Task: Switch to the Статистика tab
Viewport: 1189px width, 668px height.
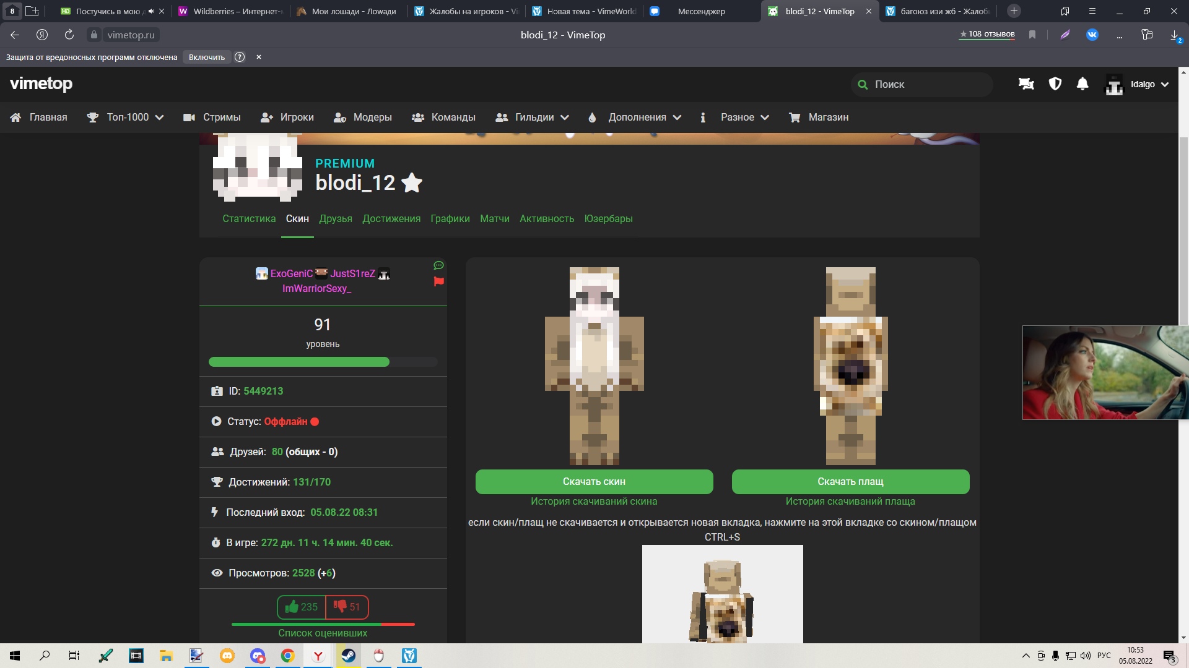Action: tap(249, 219)
